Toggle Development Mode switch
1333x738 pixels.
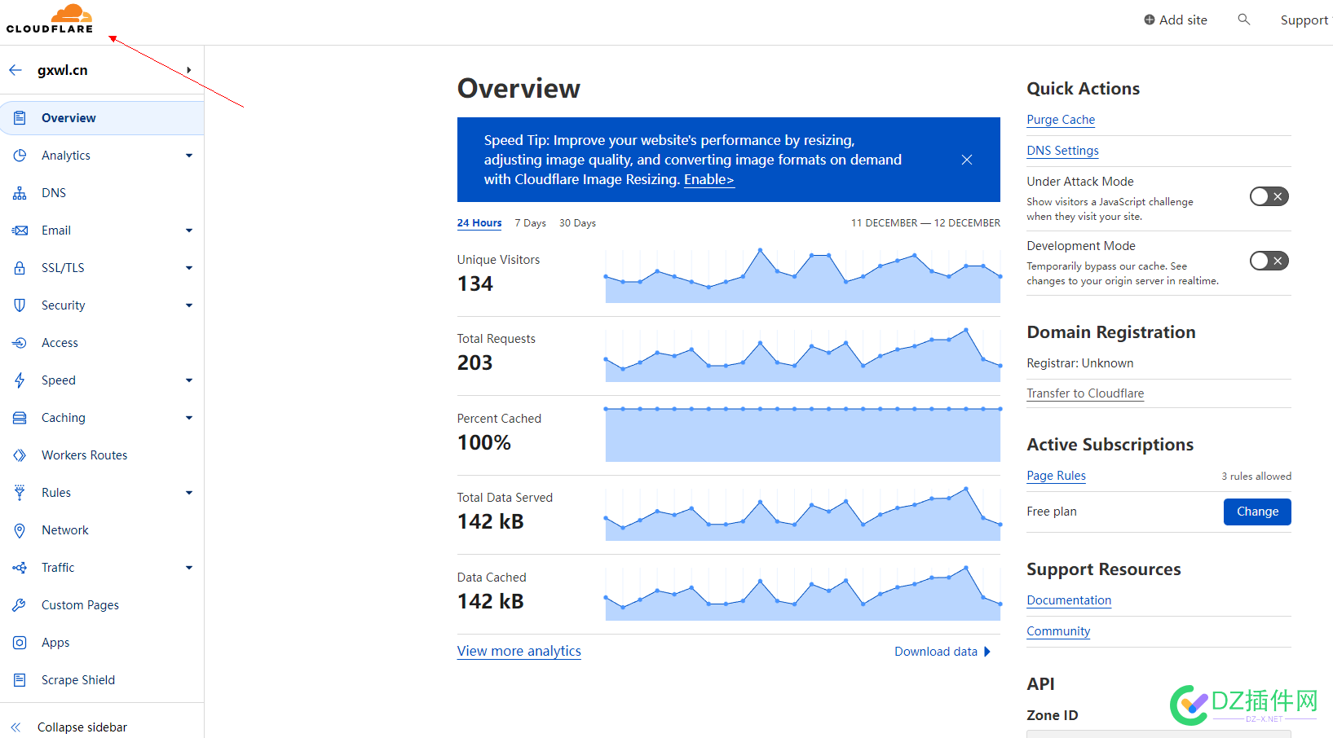pos(1269,261)
